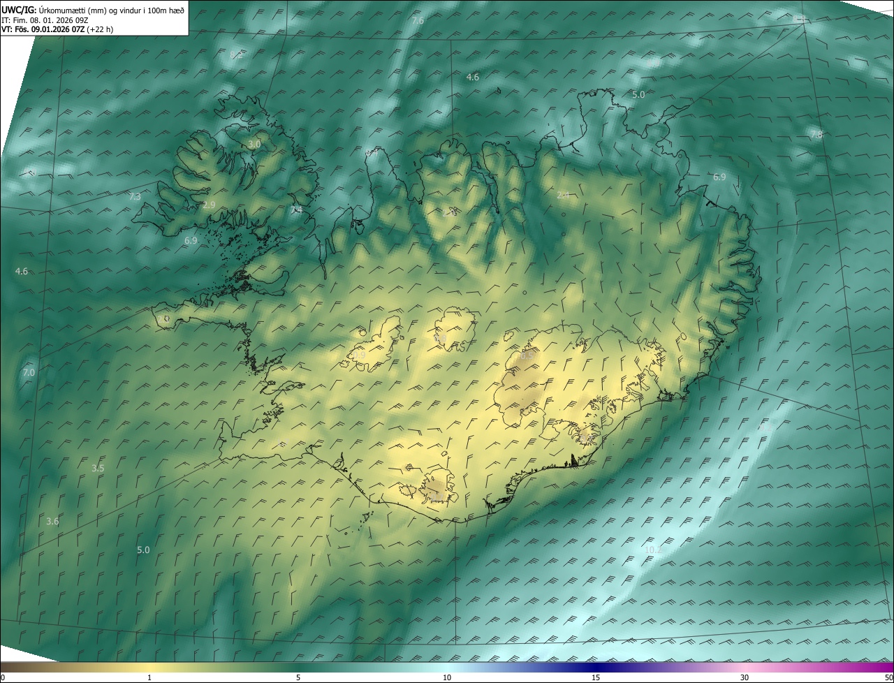Image resolution: width=894 pixels, height=683 pixels.
Task: Click the 0.9 value label on the glacier
Action: [360, 355]
